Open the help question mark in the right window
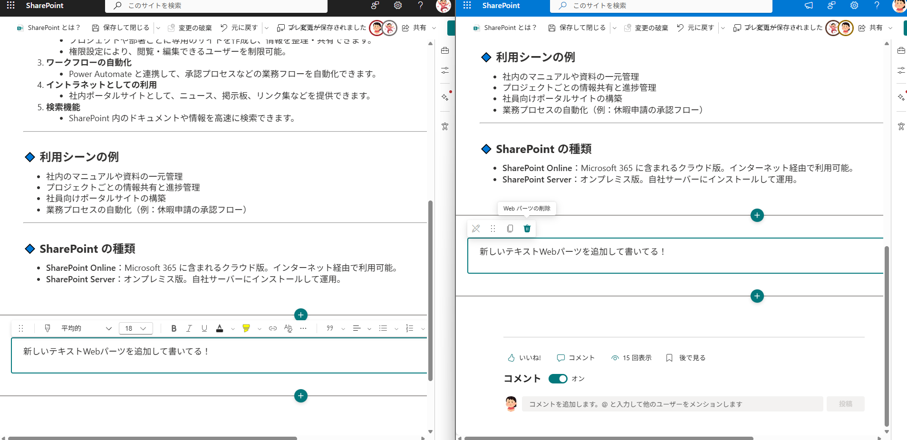Viewport: 907px width, 440px height. tap(877, 5)
